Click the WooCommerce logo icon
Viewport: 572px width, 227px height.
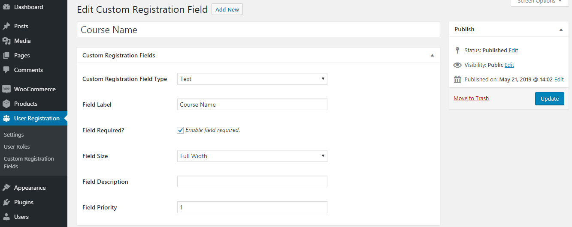(6, 89)
